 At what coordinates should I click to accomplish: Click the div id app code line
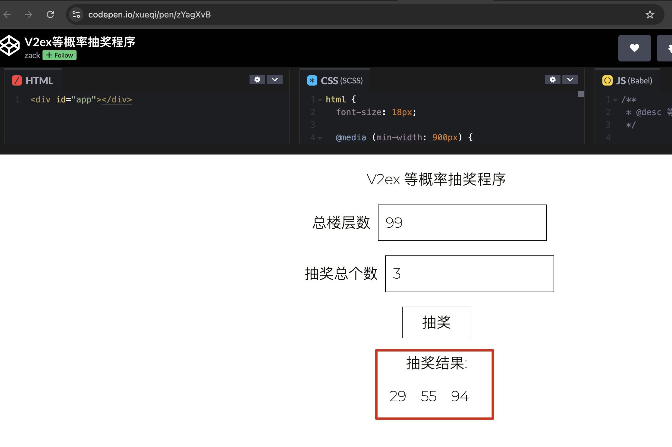(x=81, y=100)
